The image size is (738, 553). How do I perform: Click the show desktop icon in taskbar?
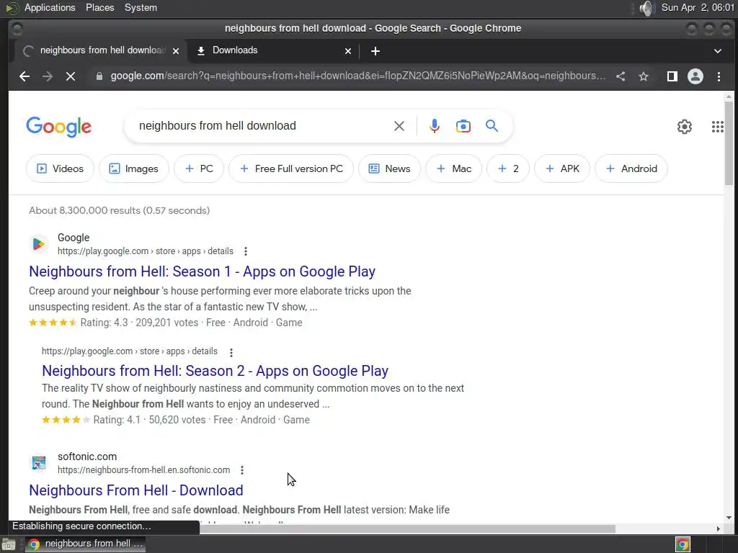[x=9, y=544]
